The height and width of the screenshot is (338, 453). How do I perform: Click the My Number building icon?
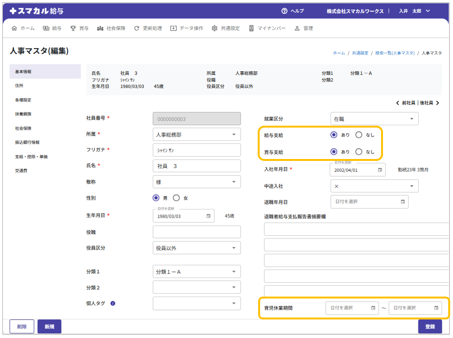(251, 28)
